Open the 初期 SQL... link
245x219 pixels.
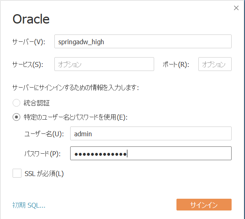(x=29, y=205)
